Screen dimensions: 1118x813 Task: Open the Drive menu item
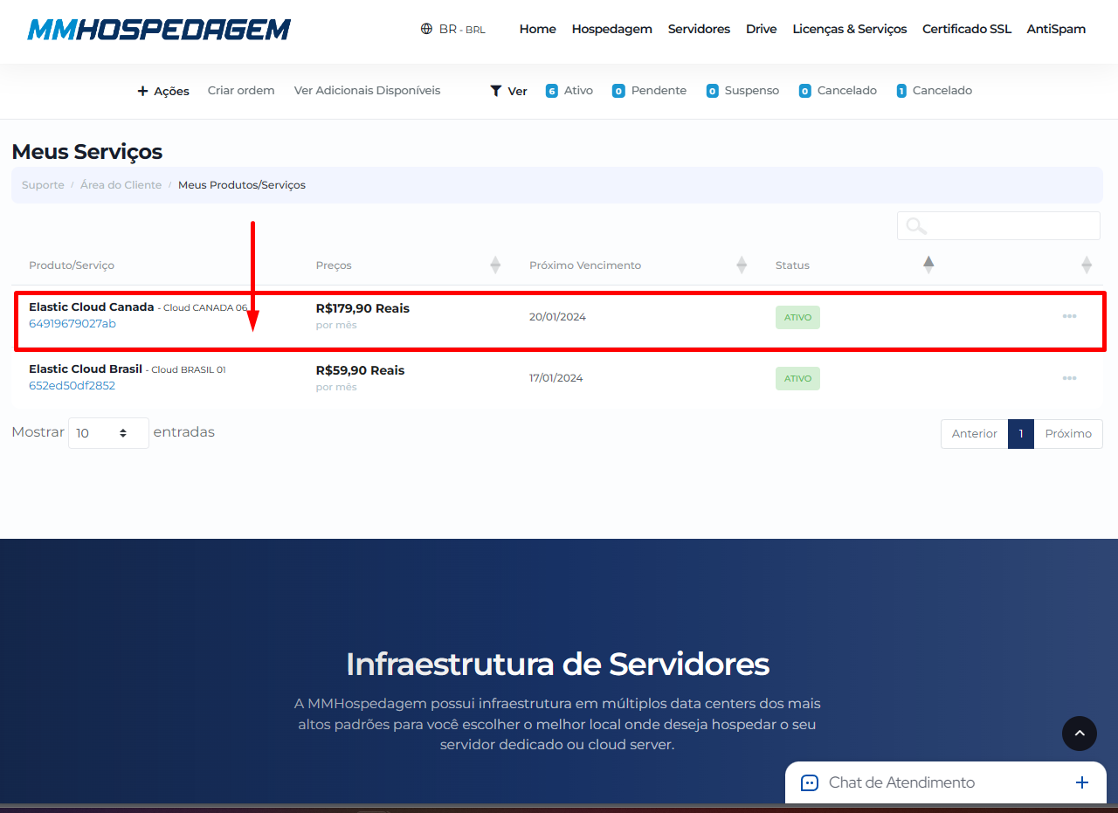click(761, 29)
